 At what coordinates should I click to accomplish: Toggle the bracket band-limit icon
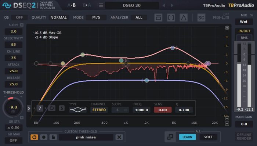click(171, 18)
